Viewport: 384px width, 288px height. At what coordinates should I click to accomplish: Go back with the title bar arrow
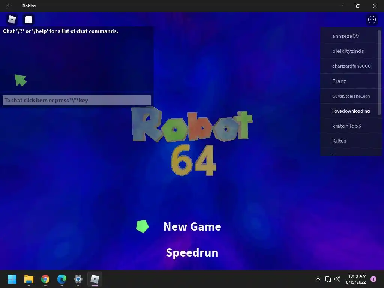click(x=9, y=6)
